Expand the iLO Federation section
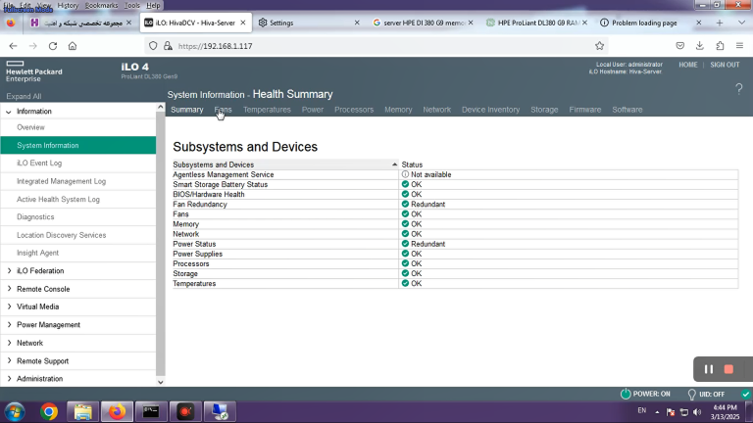The height and width of the screenshot is (423, 753). (x=9, y=271)
